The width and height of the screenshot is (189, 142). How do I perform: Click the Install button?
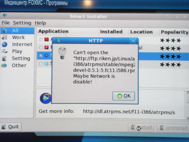point(141,128)
